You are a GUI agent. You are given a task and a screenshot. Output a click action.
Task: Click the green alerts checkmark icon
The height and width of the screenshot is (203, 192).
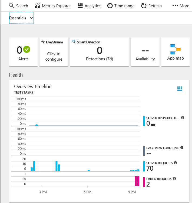(27, 49)
